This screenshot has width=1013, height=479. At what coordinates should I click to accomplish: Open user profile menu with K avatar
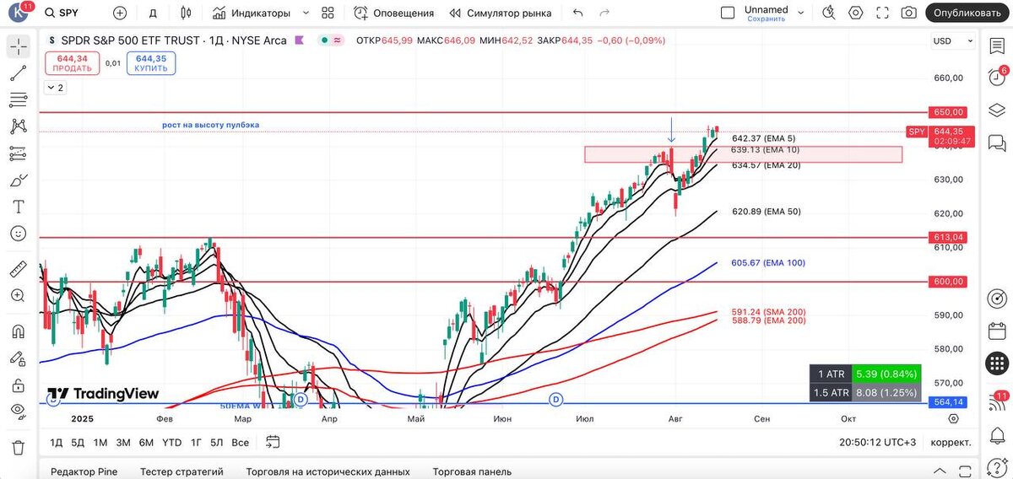pos(19,13)
